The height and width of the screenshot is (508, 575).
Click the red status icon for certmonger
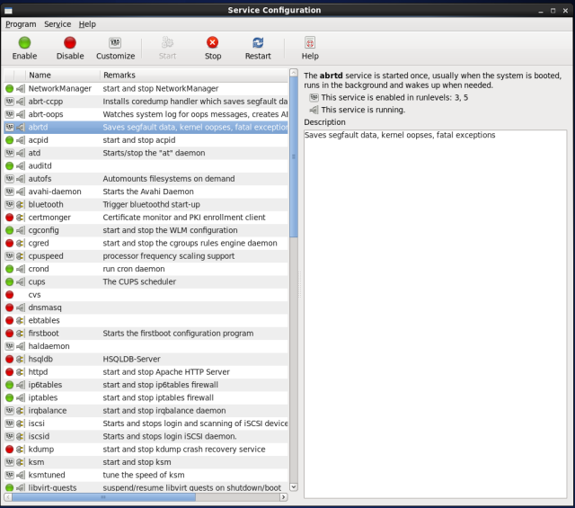click(10, 218)
